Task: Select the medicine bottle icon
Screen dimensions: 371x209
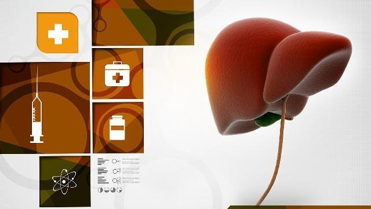Action: click(117, 128)
